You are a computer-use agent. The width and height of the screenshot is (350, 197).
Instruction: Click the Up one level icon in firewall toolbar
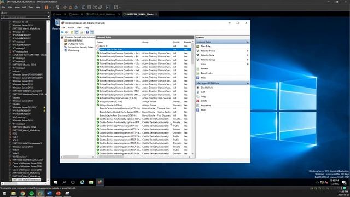72,32
